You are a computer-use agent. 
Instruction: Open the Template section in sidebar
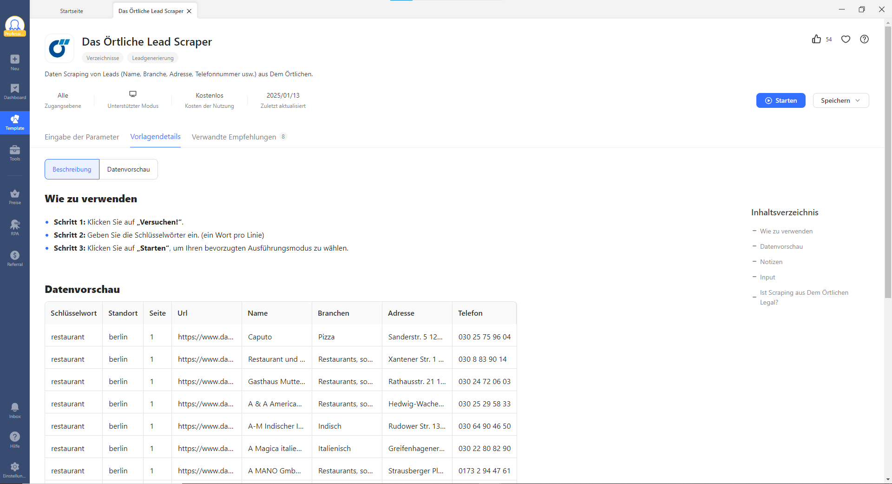point(15,123)
